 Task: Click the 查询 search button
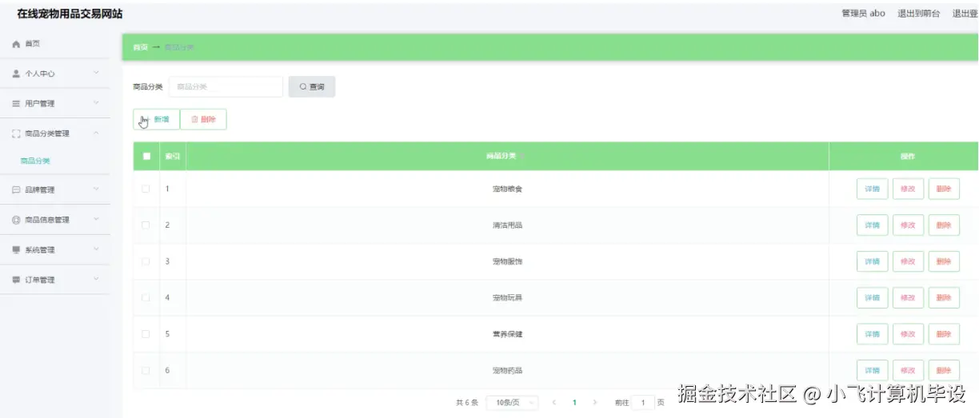pos(312,86)
